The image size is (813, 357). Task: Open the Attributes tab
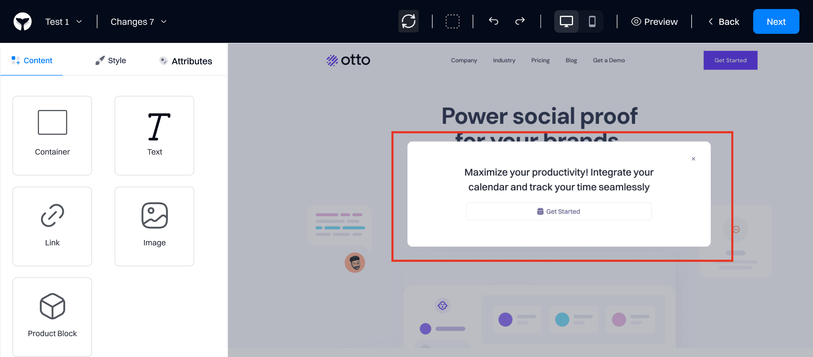(185, 61)
